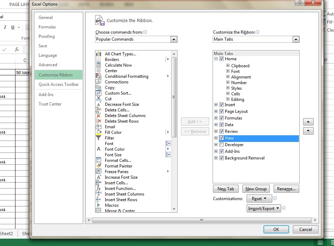Select the All Chart Types command icon
Image resolution: width=334 pixels, height=246 pixels.
[98, 54]
